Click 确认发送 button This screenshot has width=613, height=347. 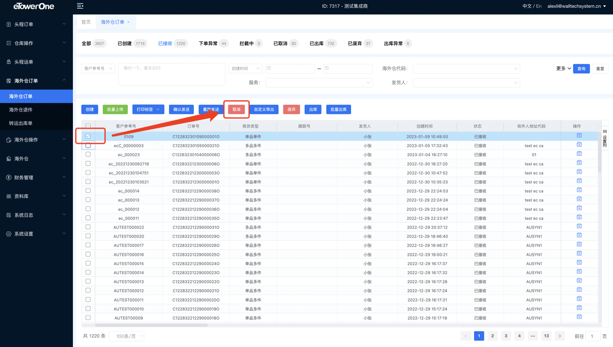point(181,109)
